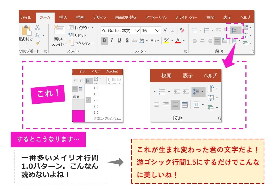
Task: Click increase indent in enlarged 段落 panel
Action: coord(186,92)
